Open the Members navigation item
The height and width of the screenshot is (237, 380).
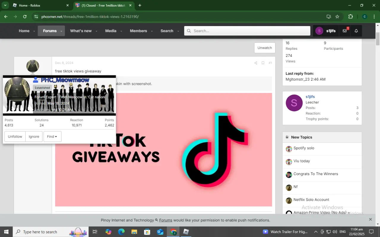tap(138, 31)
